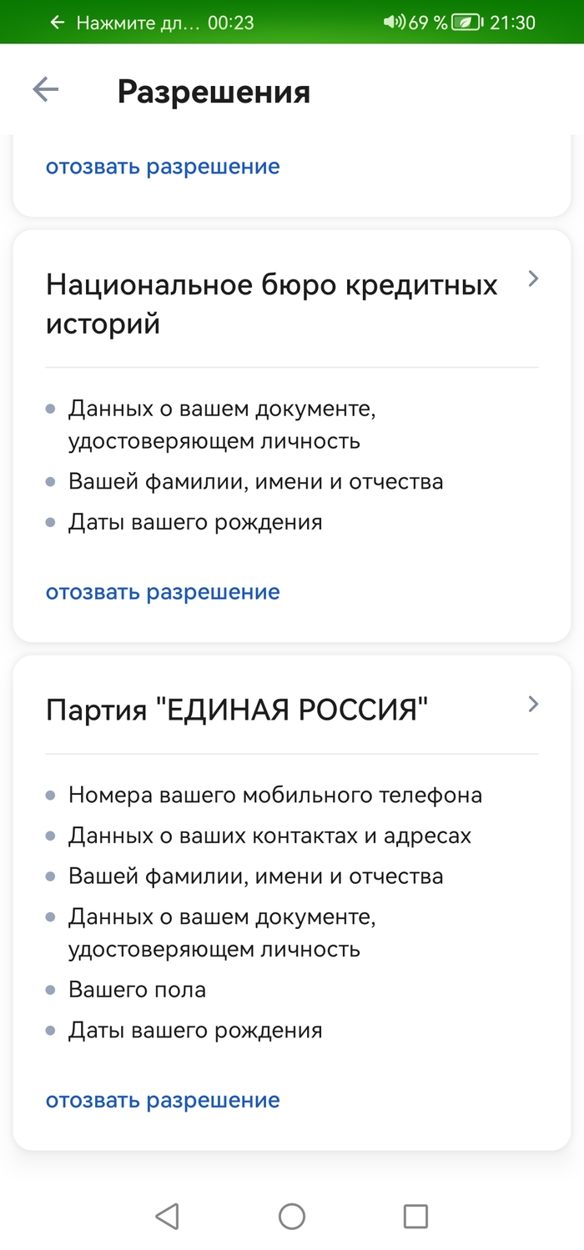Expand details for Национальное бюро кредитных историй
584x1250 pixels.
click(x=532, y=279)
